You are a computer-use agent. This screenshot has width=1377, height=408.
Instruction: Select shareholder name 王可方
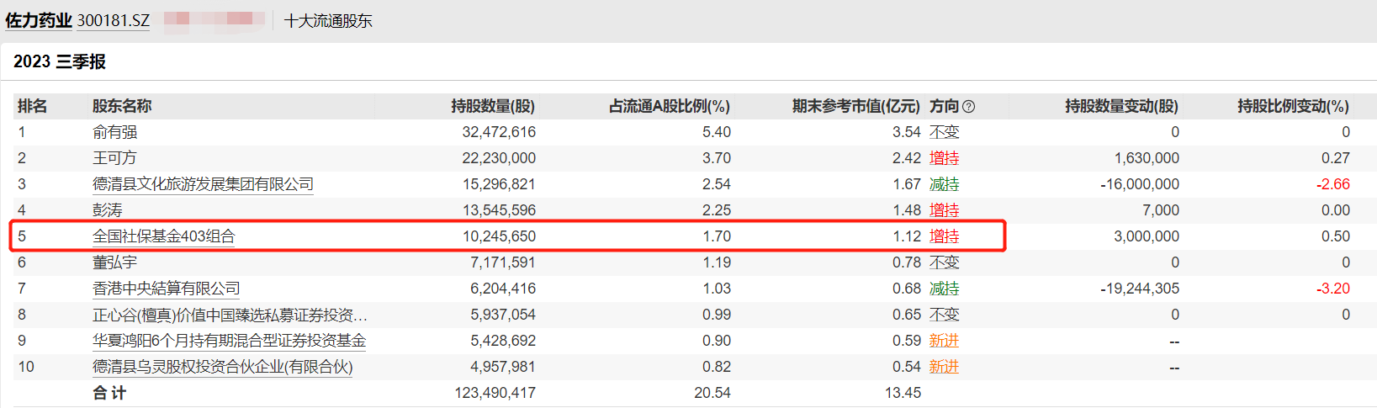pos(114,158)
